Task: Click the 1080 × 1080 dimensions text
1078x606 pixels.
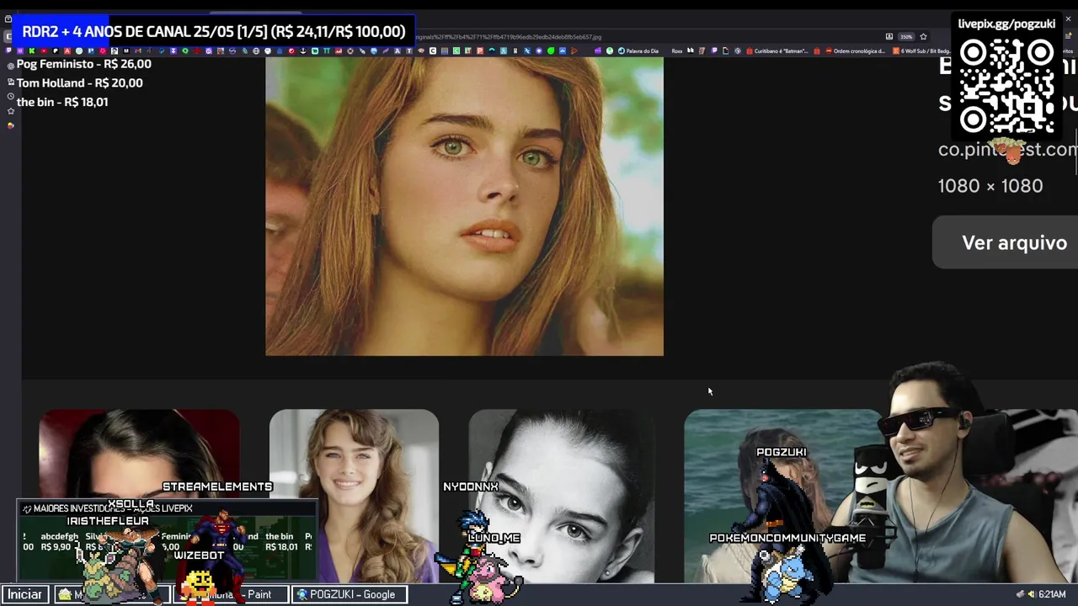Action: click(x=990, y=186)
